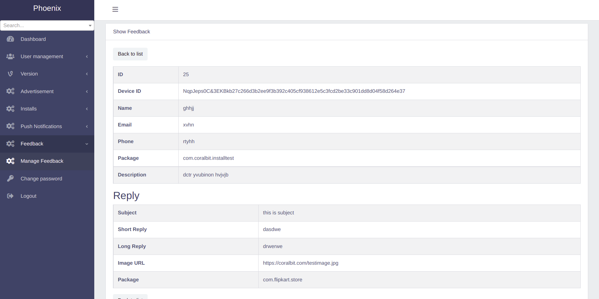The height and width of the screenshot is (299, 599).
Task: Click the Change password key icon
Action: coord(10,178)
